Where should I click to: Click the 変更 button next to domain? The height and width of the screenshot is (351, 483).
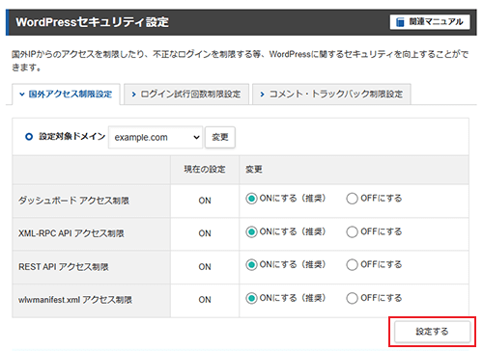pyautogui.click(x=220, y=137)
